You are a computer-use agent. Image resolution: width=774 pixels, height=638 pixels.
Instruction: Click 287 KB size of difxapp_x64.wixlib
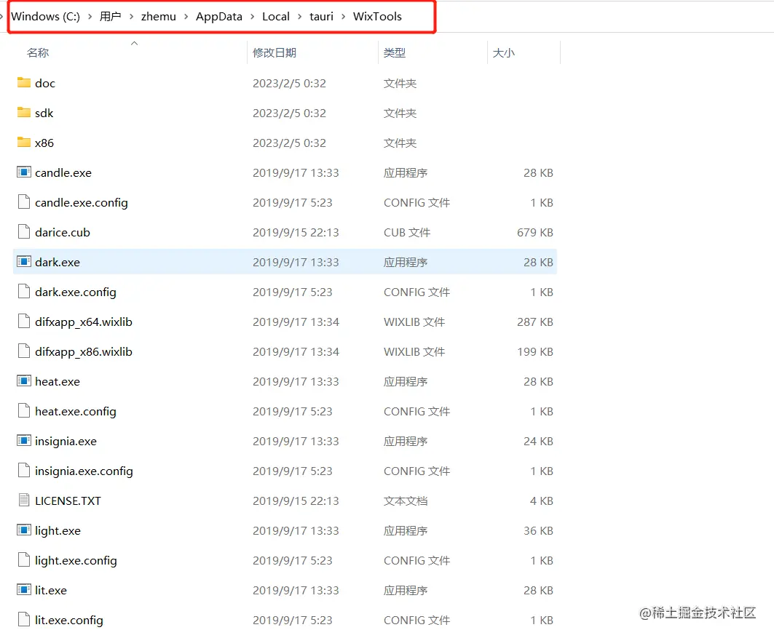tap(535, 322)
